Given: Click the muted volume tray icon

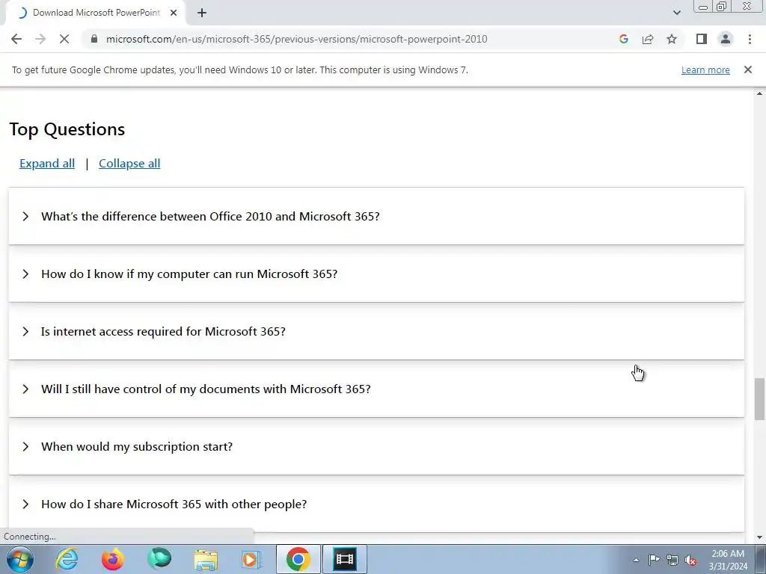Looking at the screenshot, I should pos(690,560).
